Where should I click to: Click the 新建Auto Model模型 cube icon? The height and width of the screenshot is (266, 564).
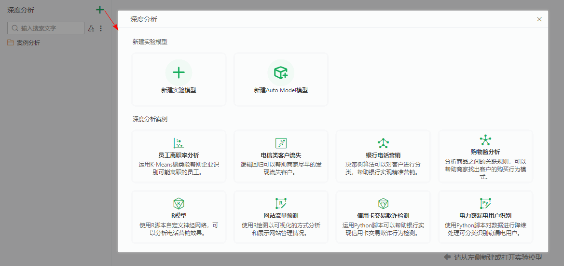click(x=281, y=73)
